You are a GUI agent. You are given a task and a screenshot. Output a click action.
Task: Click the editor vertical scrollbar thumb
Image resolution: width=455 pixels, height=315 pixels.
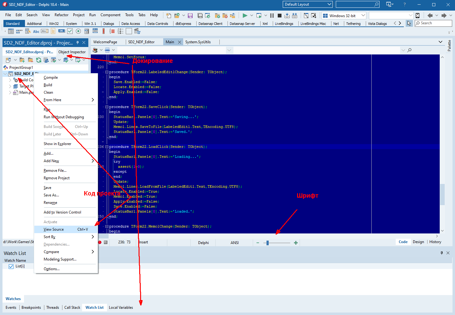pos(442,195)
